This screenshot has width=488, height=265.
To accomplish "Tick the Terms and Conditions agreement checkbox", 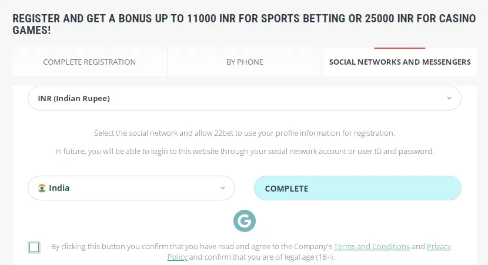I will (34, 247).
